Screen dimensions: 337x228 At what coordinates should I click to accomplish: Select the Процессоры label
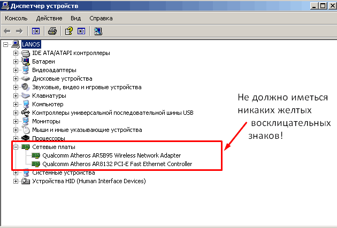pyautogui.click(x=49, y=138)
